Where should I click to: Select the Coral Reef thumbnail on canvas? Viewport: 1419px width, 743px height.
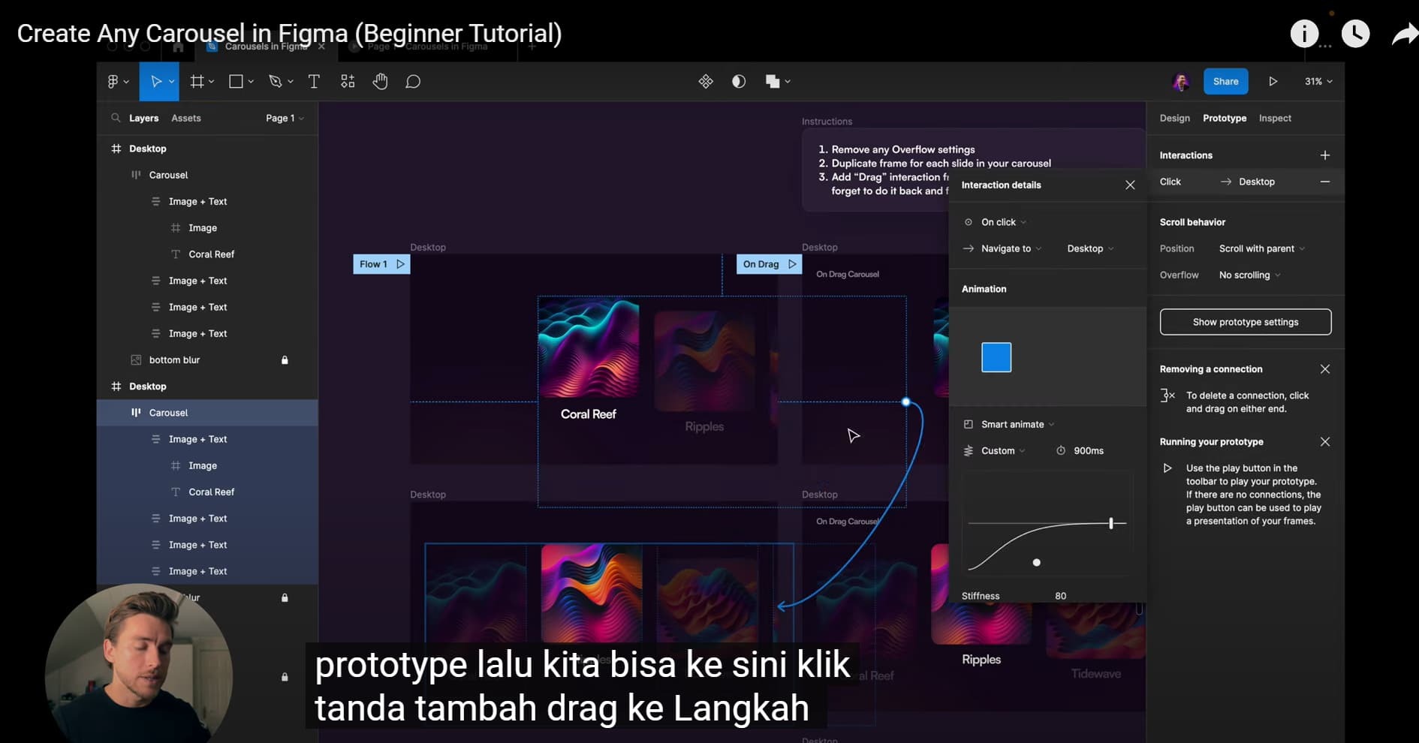pyautogui.click(x=589, y=349)
